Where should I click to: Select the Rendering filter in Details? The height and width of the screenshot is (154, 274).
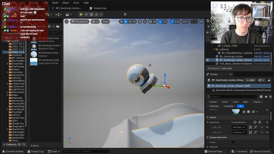[214, 106]
